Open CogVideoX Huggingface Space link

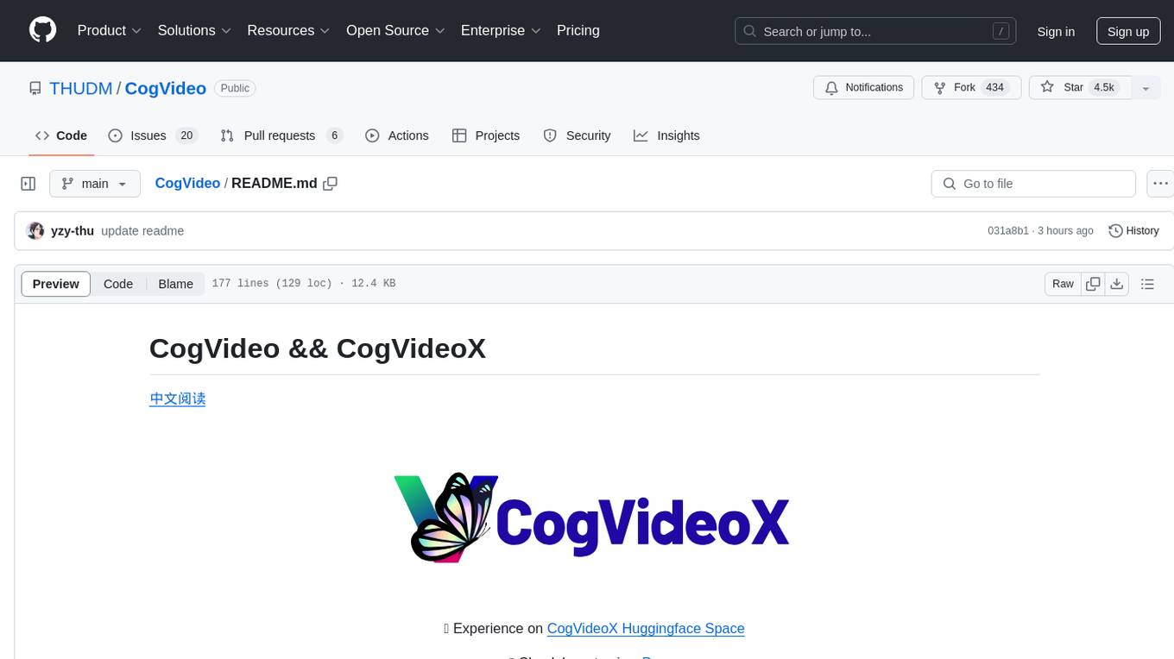point(646,629)
